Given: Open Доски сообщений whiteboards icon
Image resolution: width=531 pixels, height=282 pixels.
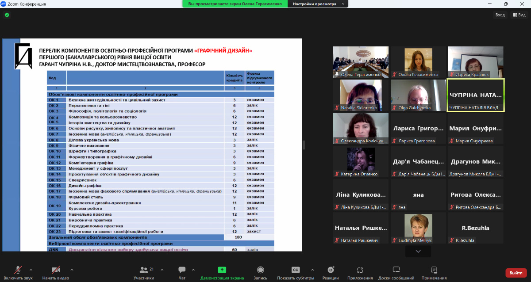Looking at the screenshot, I should tap(396, 270).
